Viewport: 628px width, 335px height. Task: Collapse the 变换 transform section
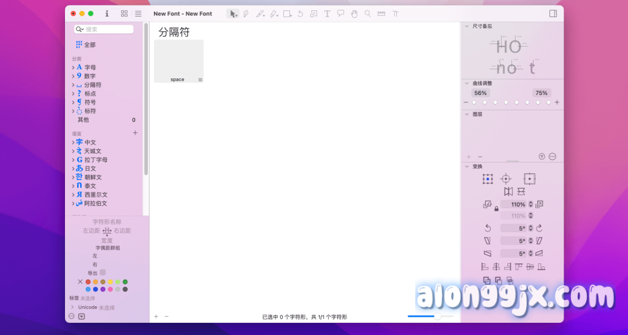[467, 167]
